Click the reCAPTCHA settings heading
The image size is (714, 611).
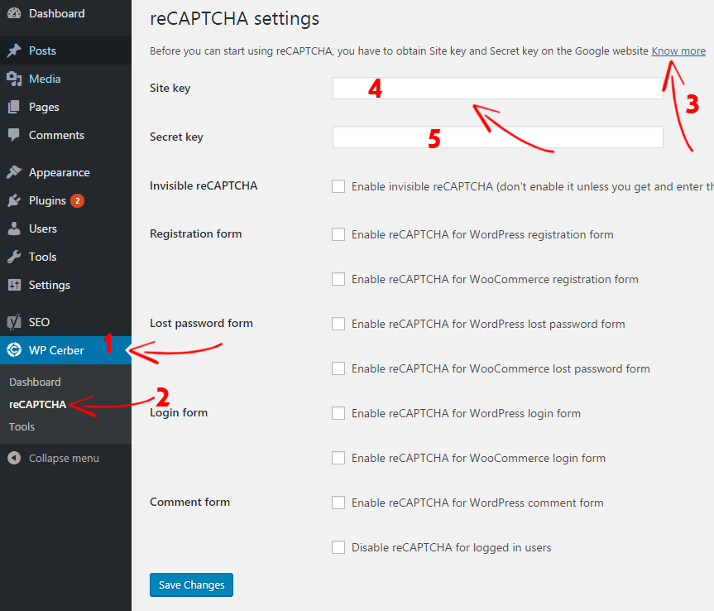pos(234,19)
